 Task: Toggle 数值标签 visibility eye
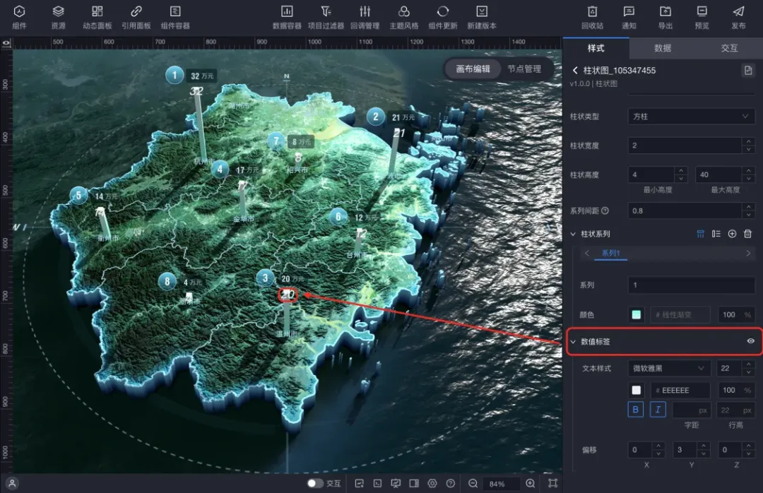click(751, 341)
